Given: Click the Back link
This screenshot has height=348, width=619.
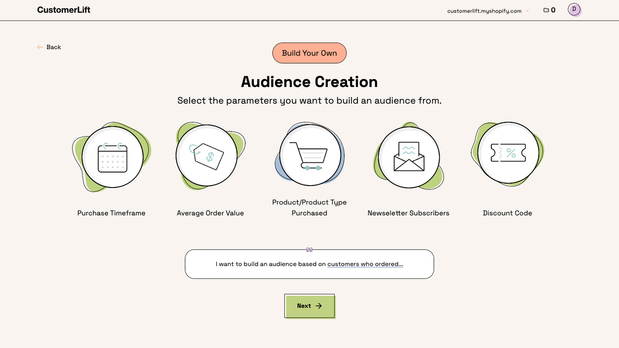Looking at the screenshot, I should [54, 47].
